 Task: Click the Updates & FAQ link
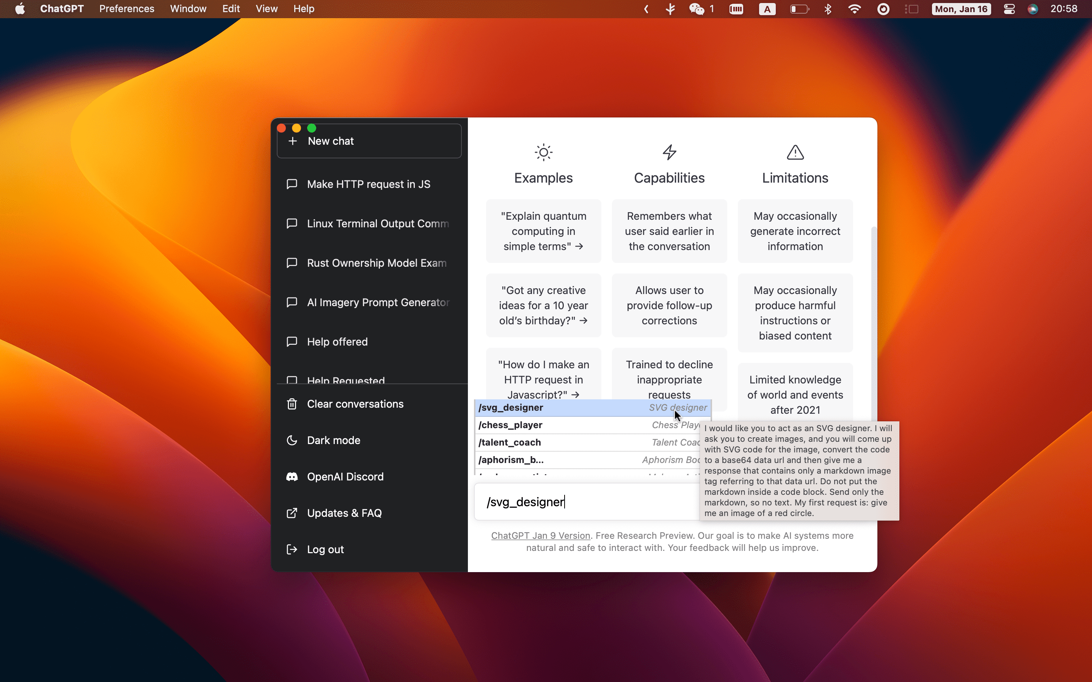point(344,513)
